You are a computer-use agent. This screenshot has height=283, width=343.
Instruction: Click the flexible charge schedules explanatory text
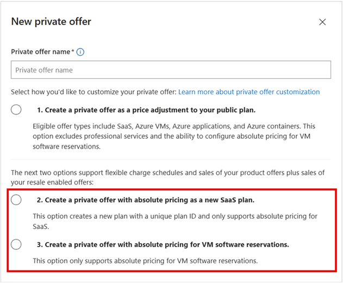pyautogui.click(x=167, y=177)
